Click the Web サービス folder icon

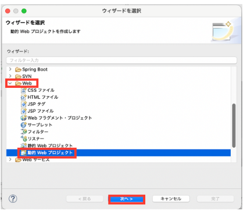pos(18,160)
